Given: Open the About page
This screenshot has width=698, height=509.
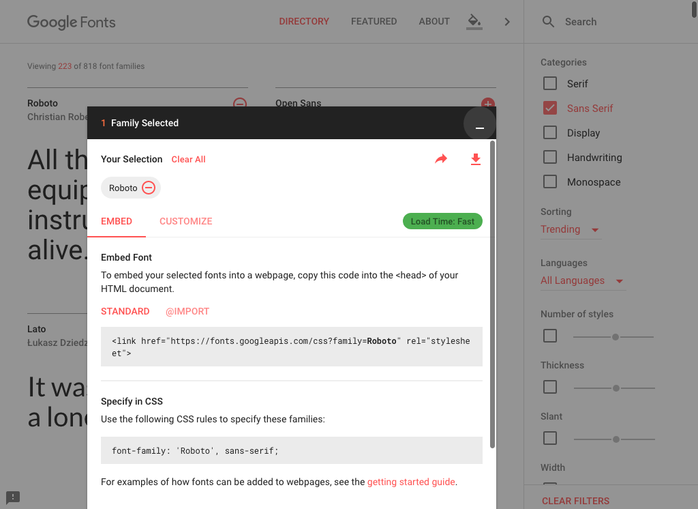Looking at the screenshot, I should (x=434, y=21).
